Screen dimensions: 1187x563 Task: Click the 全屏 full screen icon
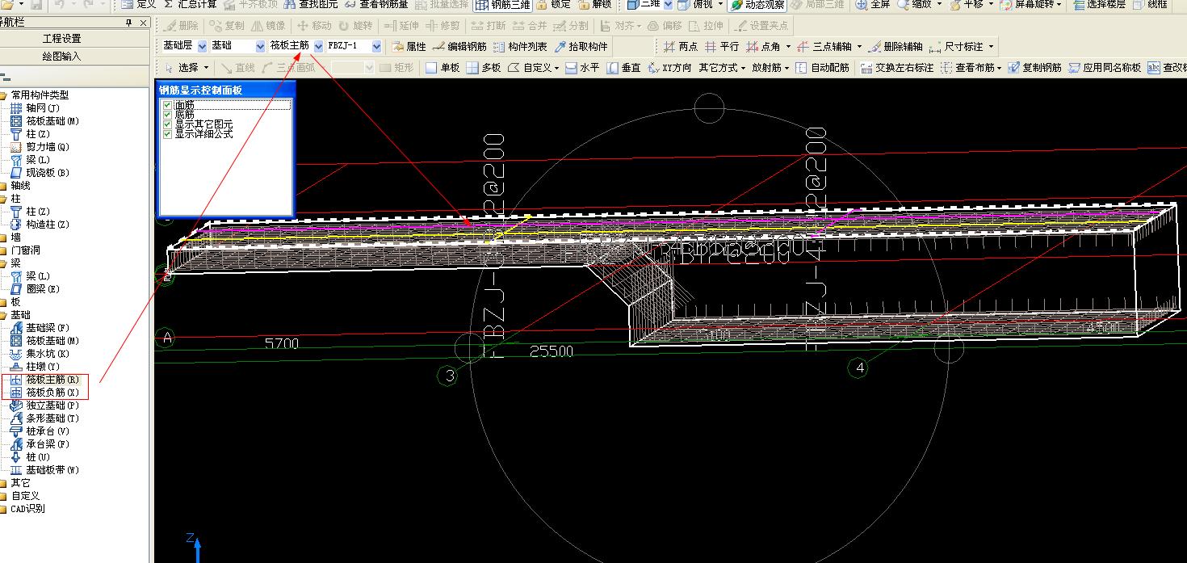point(872,5)
